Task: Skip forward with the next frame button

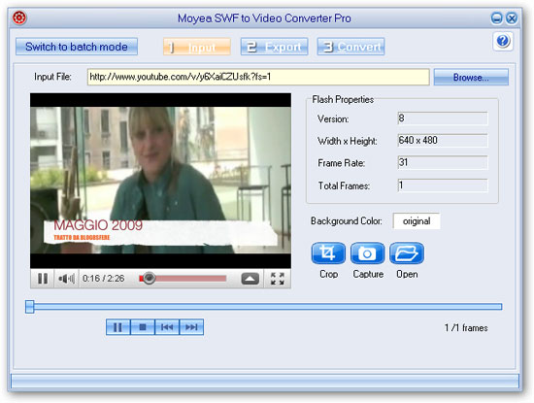Action: click(x=191, y=327)
